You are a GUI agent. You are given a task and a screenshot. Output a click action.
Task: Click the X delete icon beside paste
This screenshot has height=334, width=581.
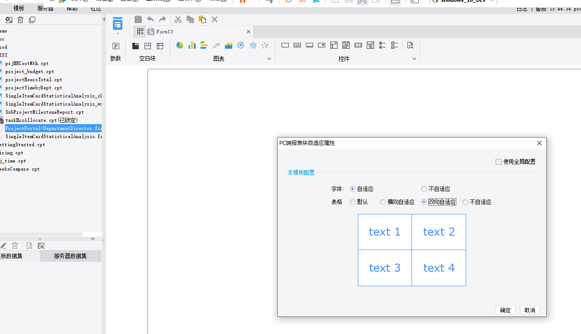(215, 19)
